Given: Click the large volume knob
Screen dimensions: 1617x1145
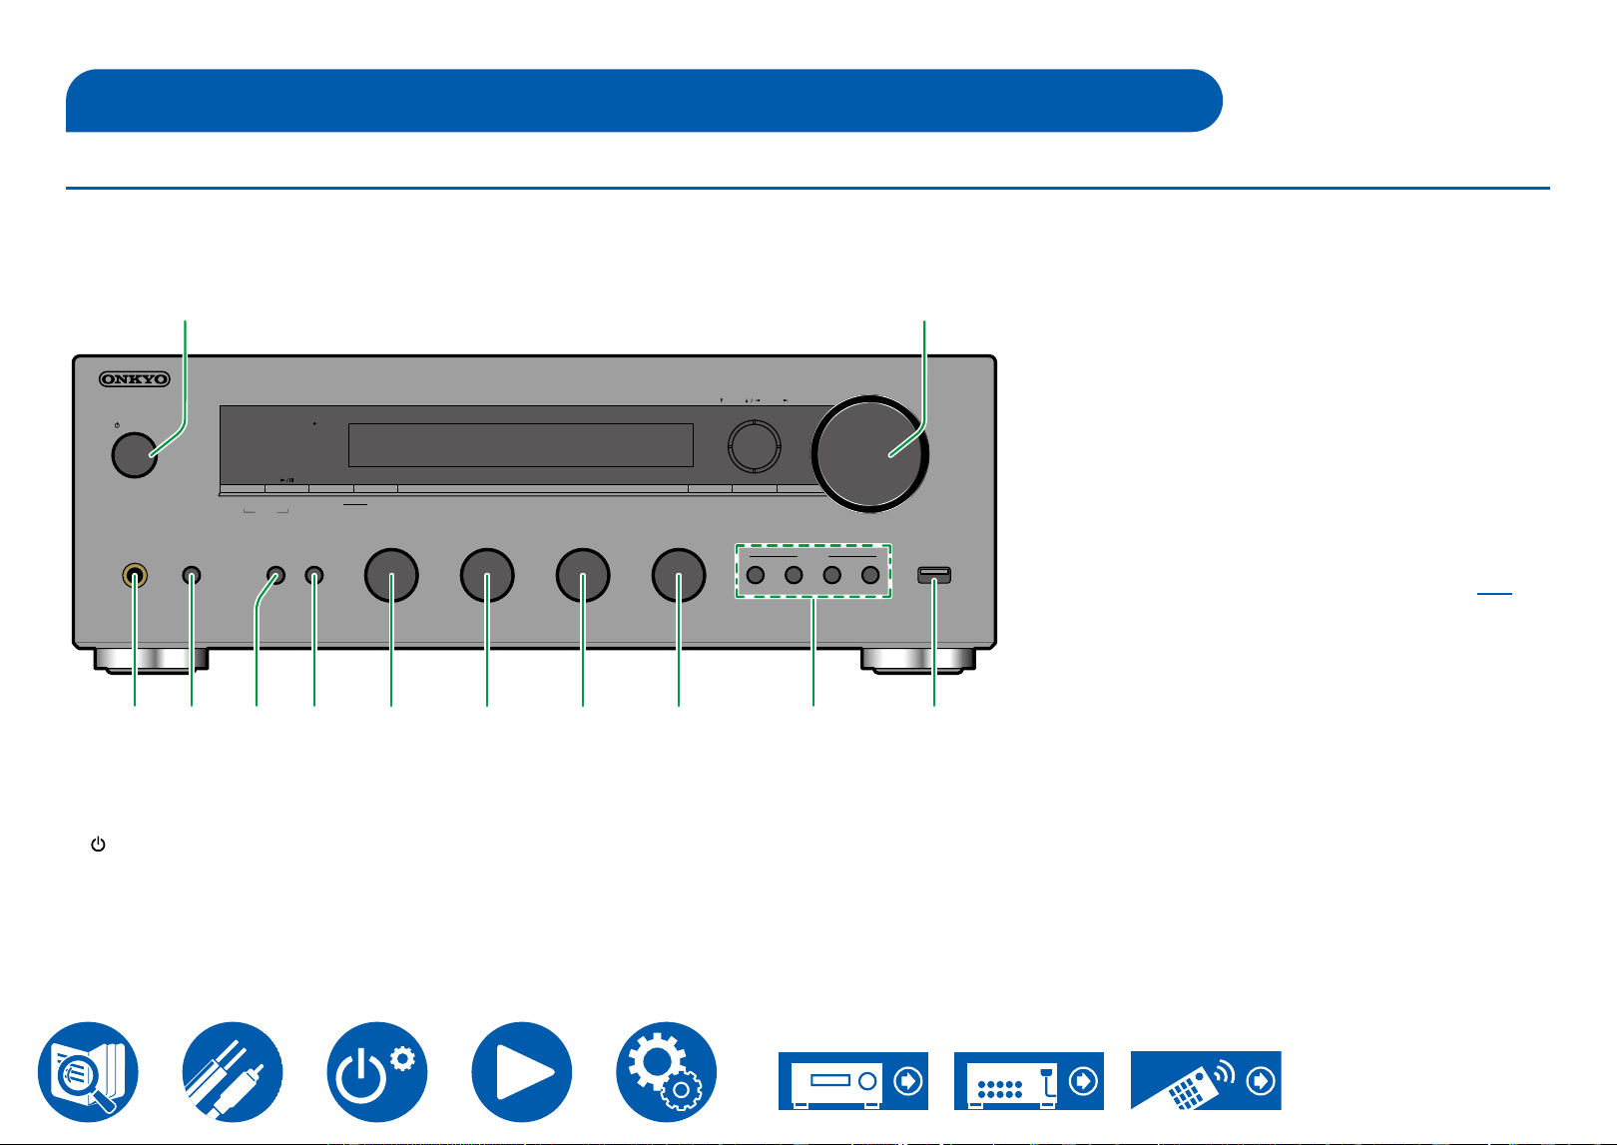Looking at the screenshot, I should click(x=870, y=453).
